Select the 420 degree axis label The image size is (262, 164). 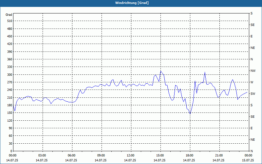pos(9,44)
